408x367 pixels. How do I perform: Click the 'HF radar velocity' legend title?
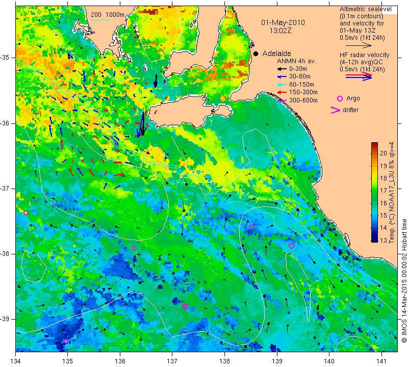pyautogui.click(x=364, y=55)
